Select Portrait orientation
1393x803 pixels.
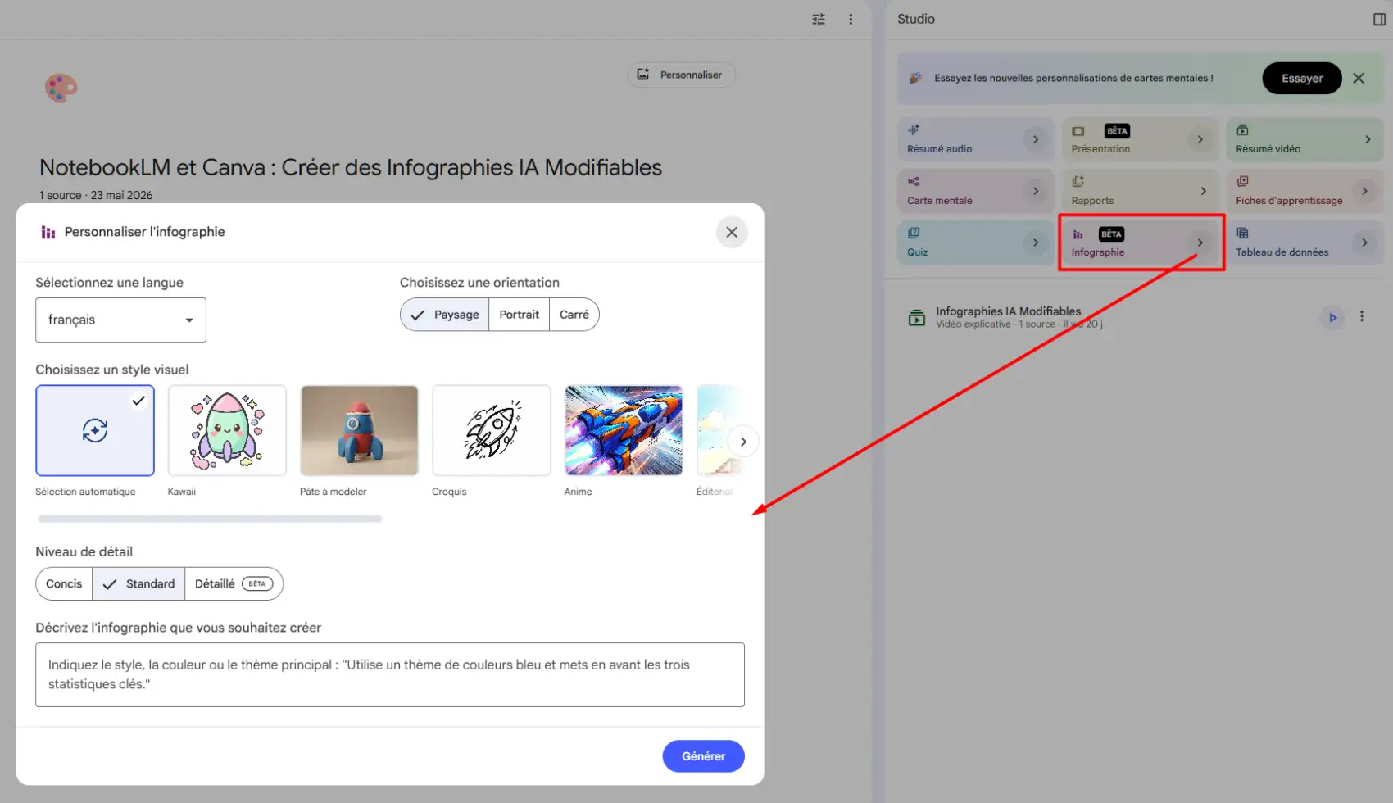[x=520, y=315]
